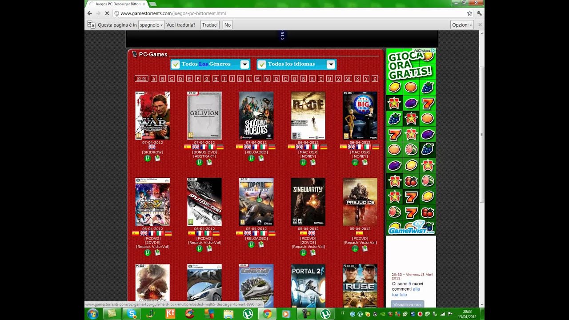The image size is (569, 320).
Task: Open the R.U.S.E. game cover
Action: click(x=360, y=286)
